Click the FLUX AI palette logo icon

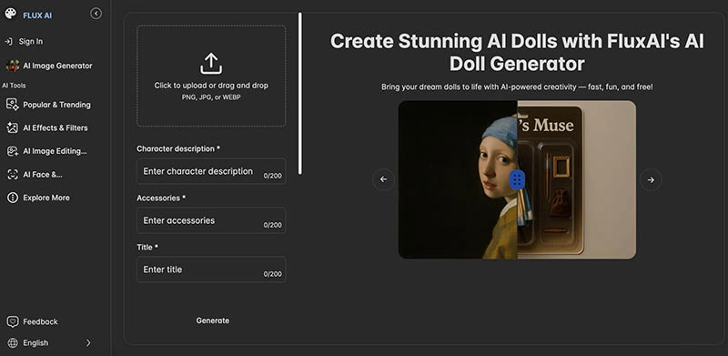(10, 14)
